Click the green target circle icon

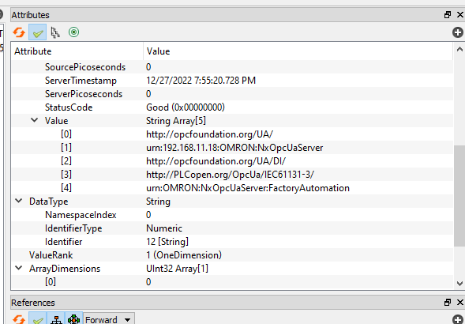(74, 32)
